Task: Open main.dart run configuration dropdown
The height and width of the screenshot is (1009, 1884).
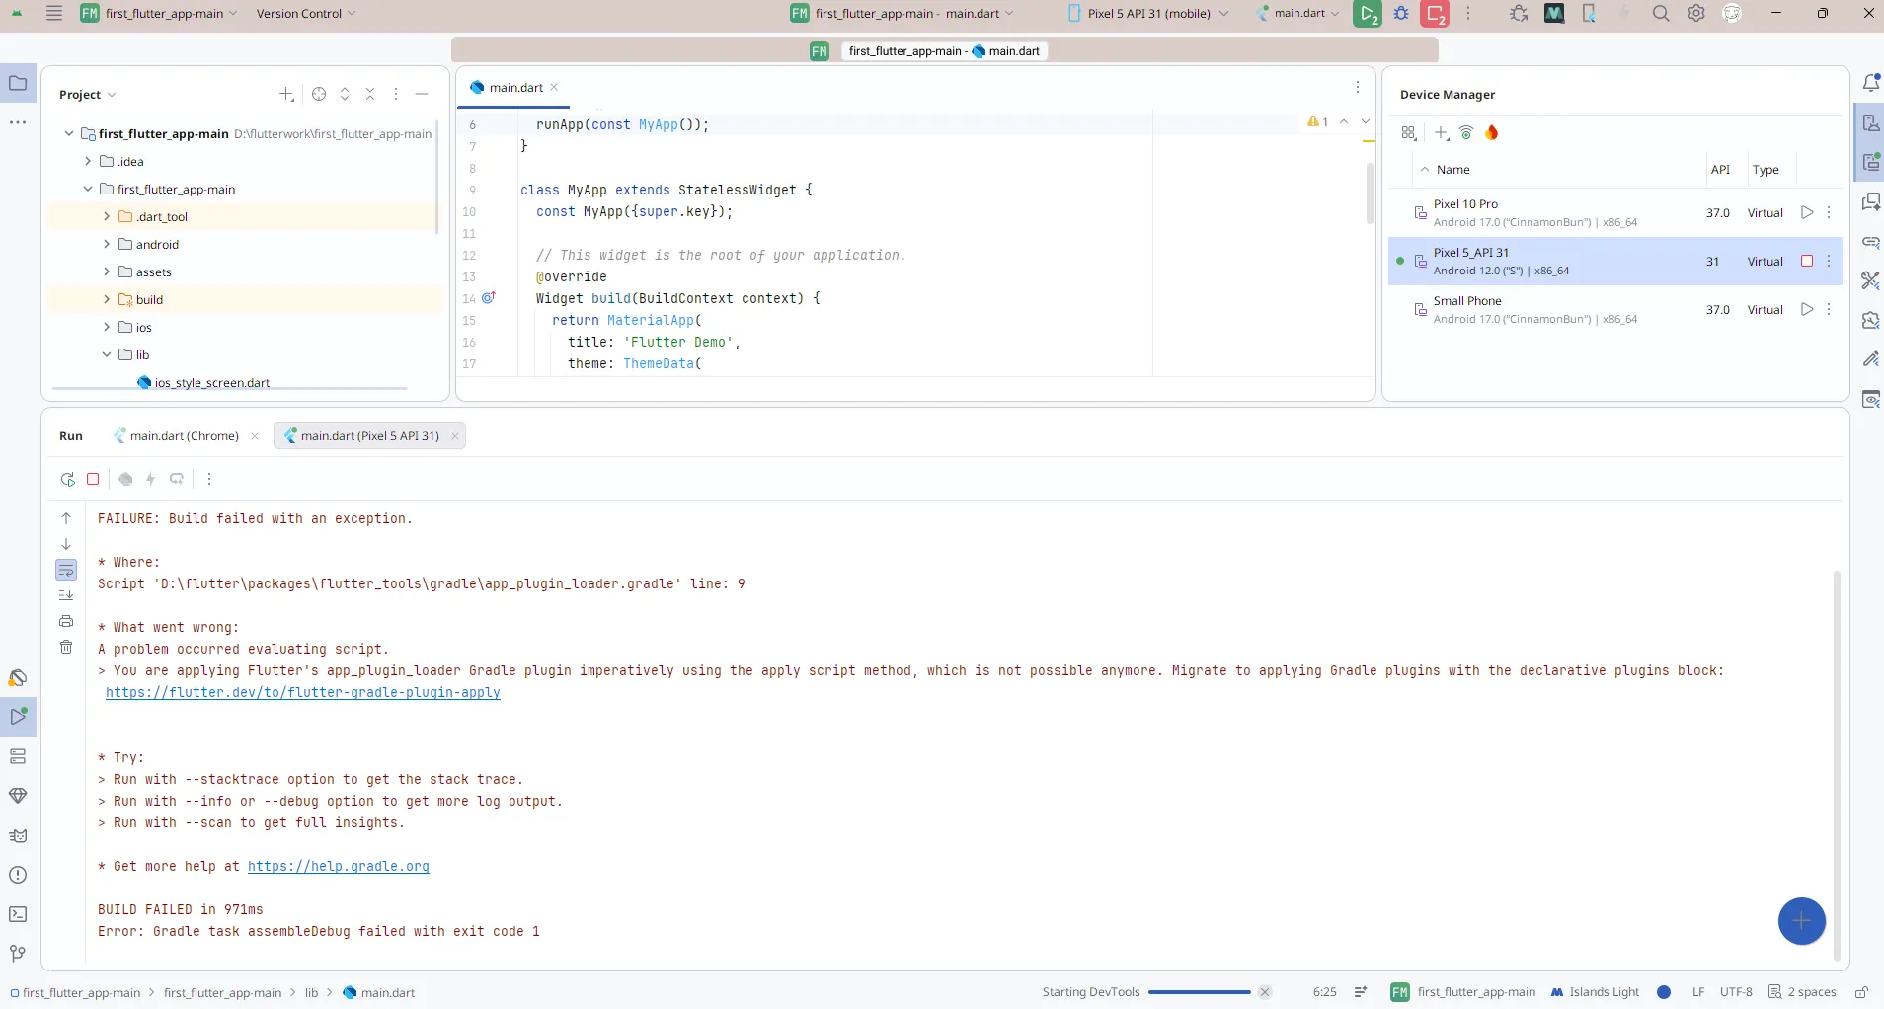Action: click(x=1298, y=14)
